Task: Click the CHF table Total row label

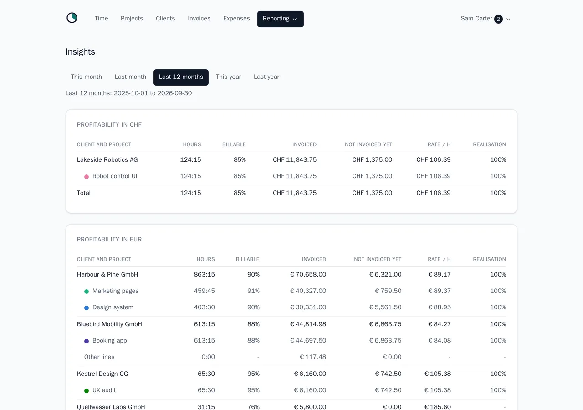Action: 84,193
